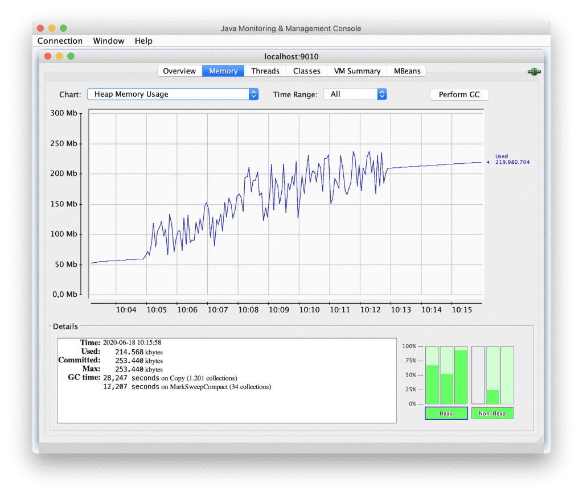Open the Time Range dropdown

point(355,94)
